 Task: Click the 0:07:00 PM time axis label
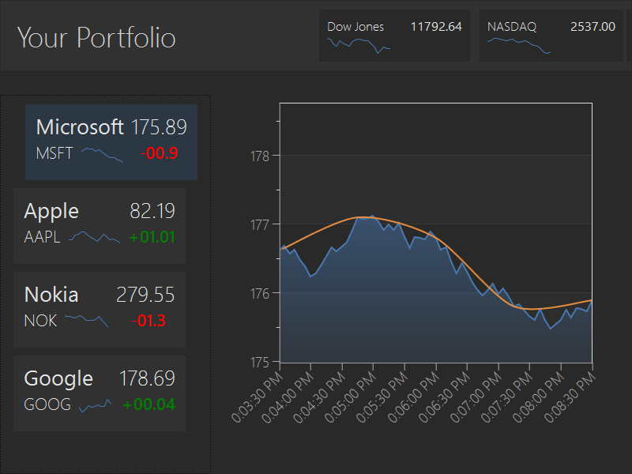click(476, 397)
